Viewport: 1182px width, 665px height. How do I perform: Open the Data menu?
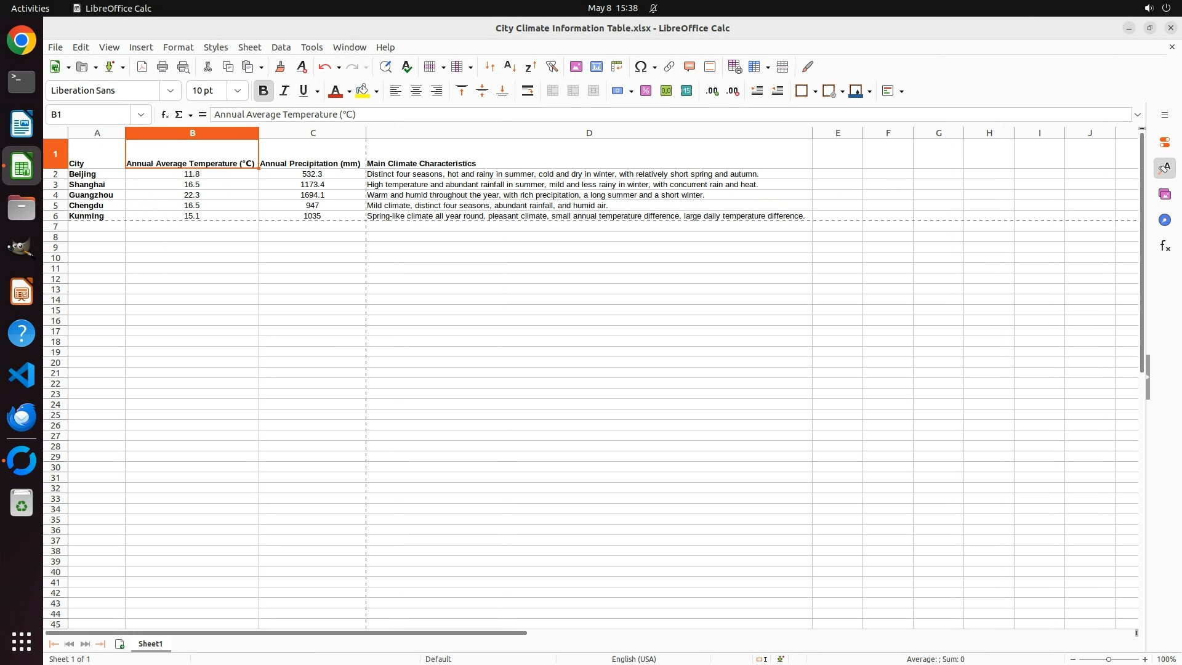coord(281,47)
